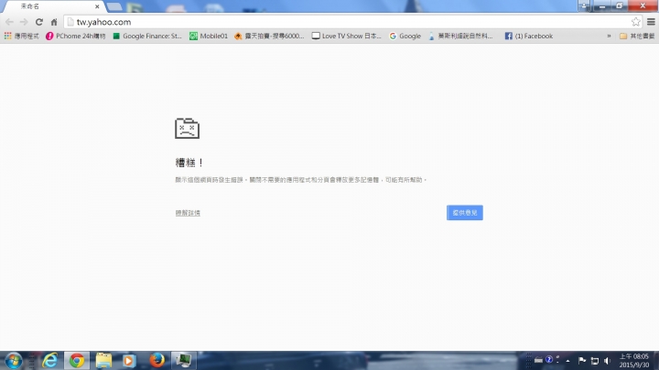Click the forward navigation arrow
The image size is (659, 370).
pyautogui.click(x=24, y=22)
